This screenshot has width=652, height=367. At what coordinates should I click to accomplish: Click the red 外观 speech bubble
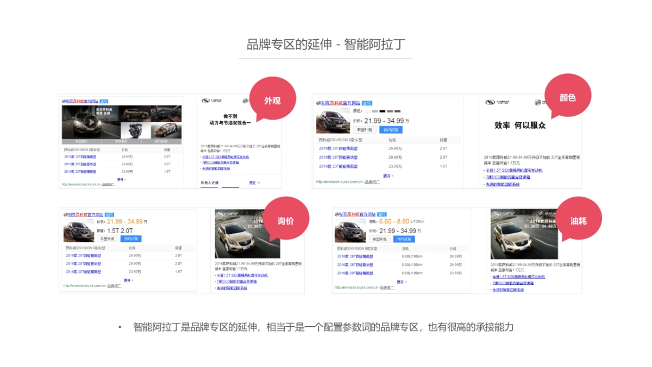coord(272,101)
